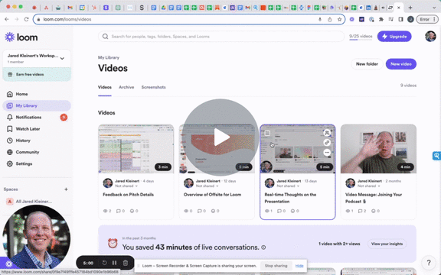This screenshot has width=441, height=275.
Task: Open browser extensions puzzle icon
Action: 381,19
